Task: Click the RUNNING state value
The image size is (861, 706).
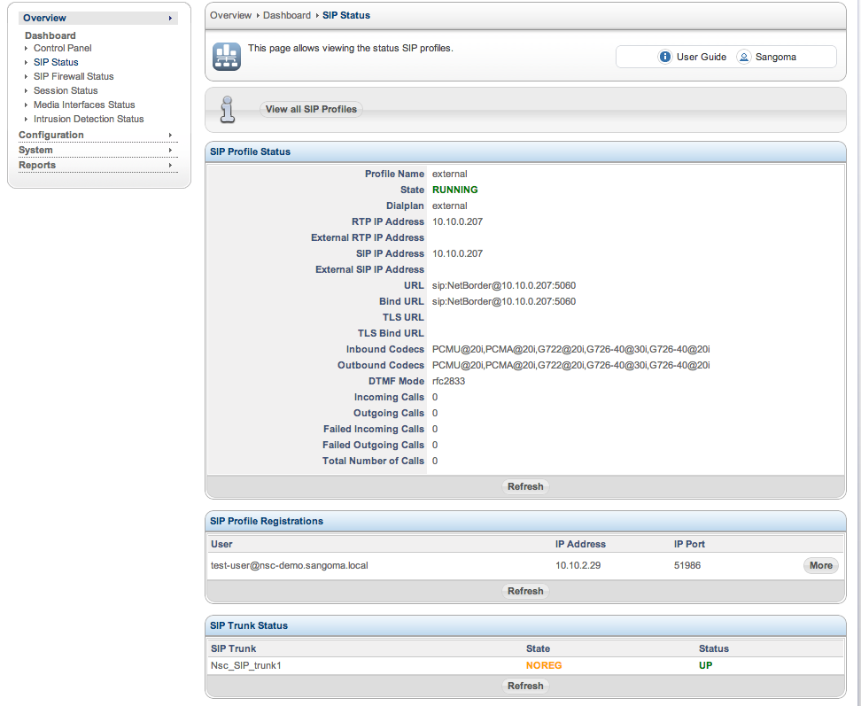Action: pyautogui.click(x=454, y=190)
